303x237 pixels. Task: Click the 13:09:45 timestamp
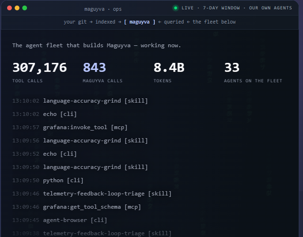click(x=26, y=220)
